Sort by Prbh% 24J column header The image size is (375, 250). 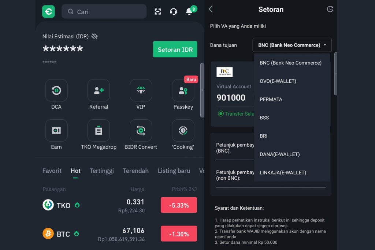[184, 189]
